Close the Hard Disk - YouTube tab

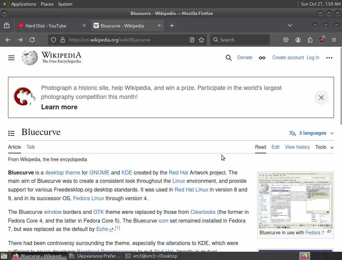[84, 25]
